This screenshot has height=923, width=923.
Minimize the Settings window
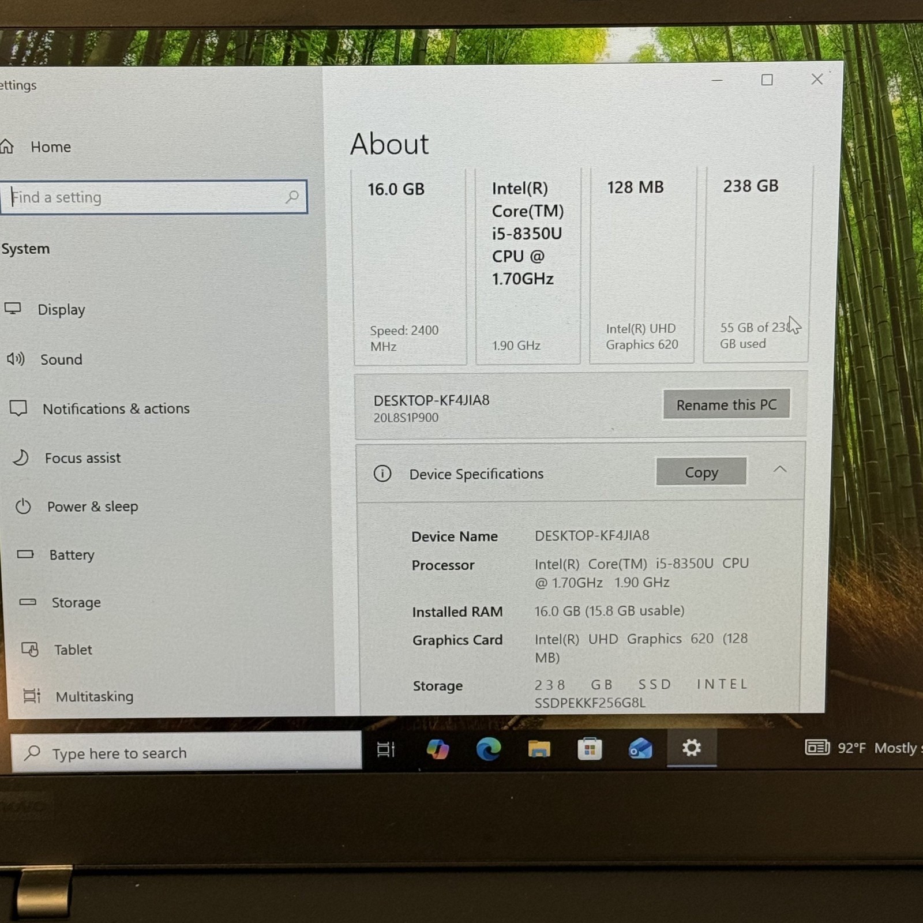[x=717, y=80]
